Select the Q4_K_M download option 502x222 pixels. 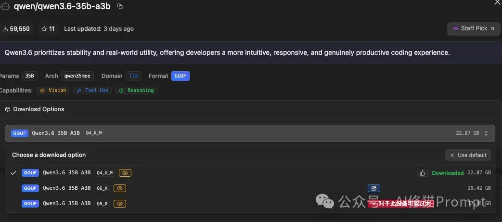67,173
